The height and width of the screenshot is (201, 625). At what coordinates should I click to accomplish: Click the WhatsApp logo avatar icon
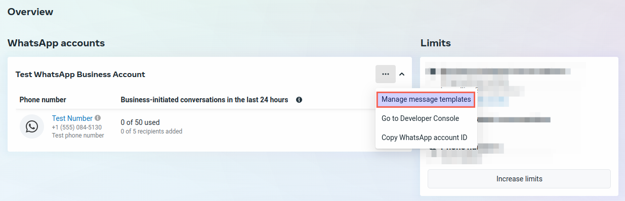pos(32,126)
